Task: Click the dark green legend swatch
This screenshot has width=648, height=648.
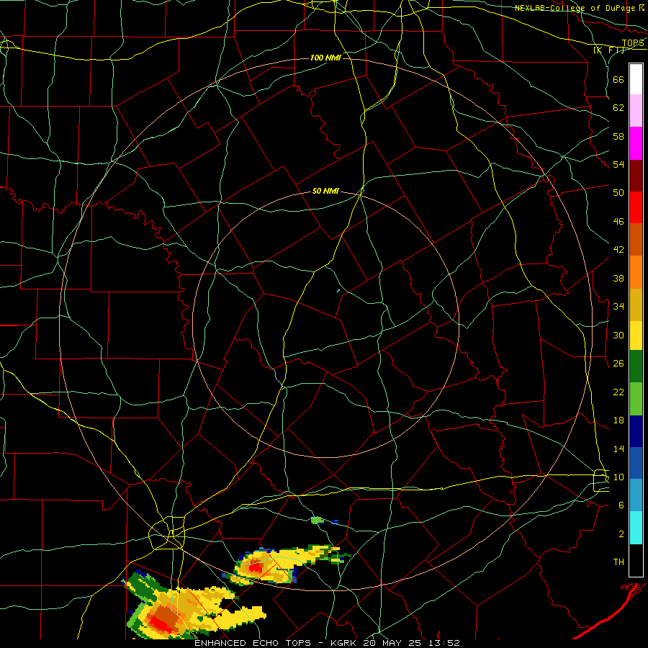Action: [636, 366]
